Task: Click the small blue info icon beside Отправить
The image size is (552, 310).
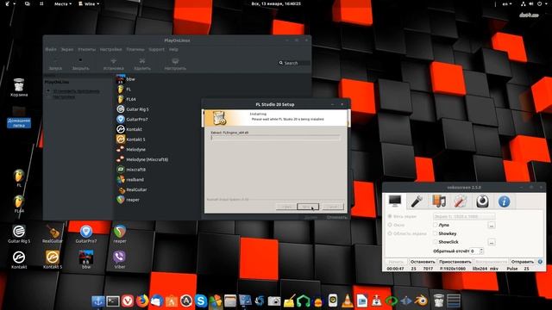Action: coord(540,262)
